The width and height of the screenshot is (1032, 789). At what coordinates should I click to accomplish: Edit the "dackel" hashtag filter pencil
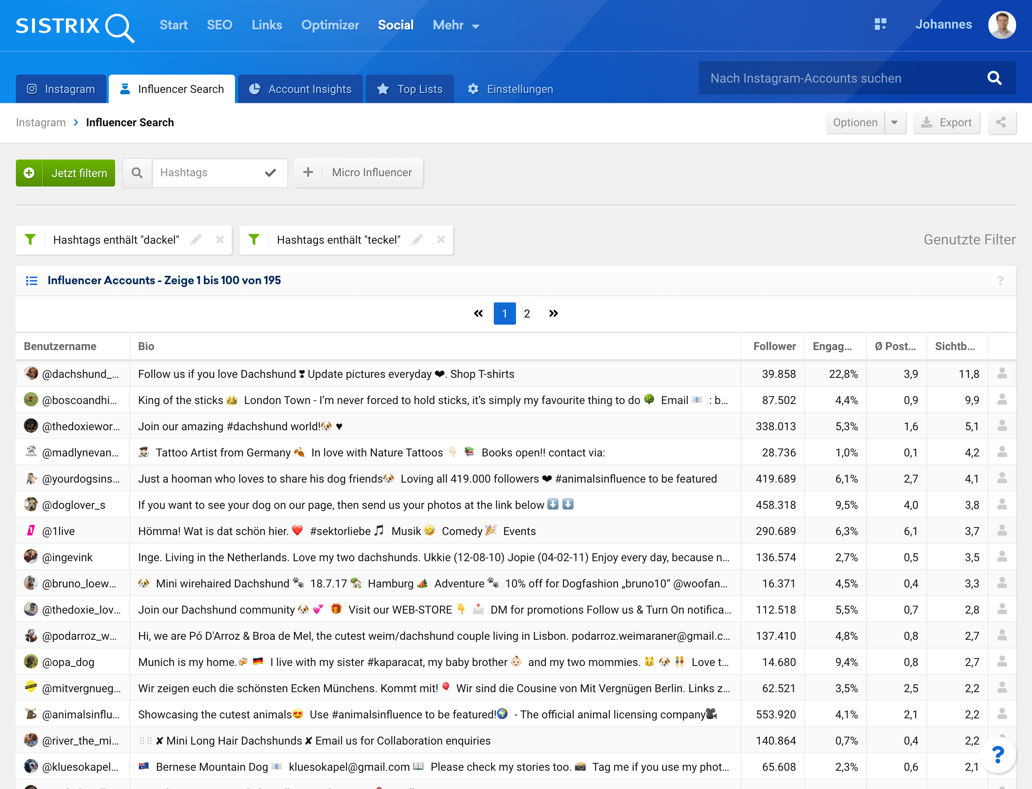click(x=196, y=240)
